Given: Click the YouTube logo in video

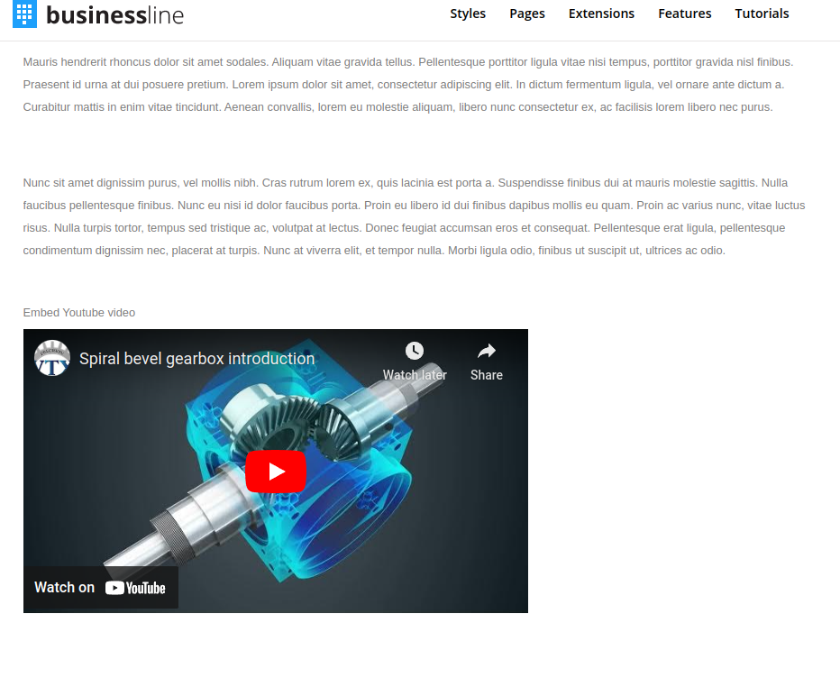Looking at the screenshot, I should pos(135,588).
